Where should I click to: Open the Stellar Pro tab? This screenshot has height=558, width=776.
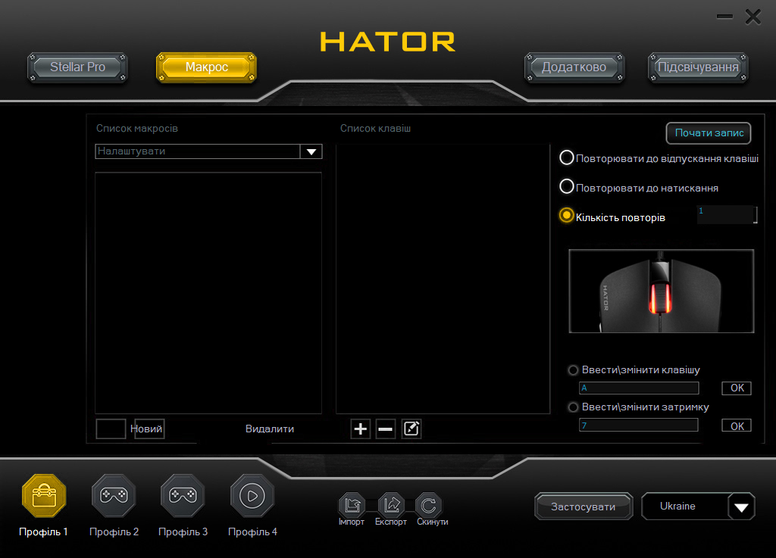tap(78, 67)
